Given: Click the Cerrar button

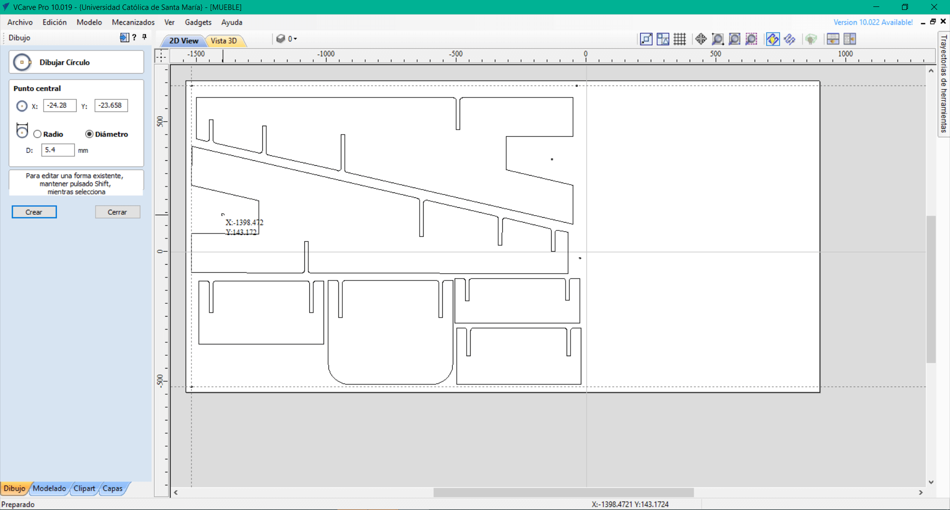Looking at the screenshot, I should pos(117,212).
